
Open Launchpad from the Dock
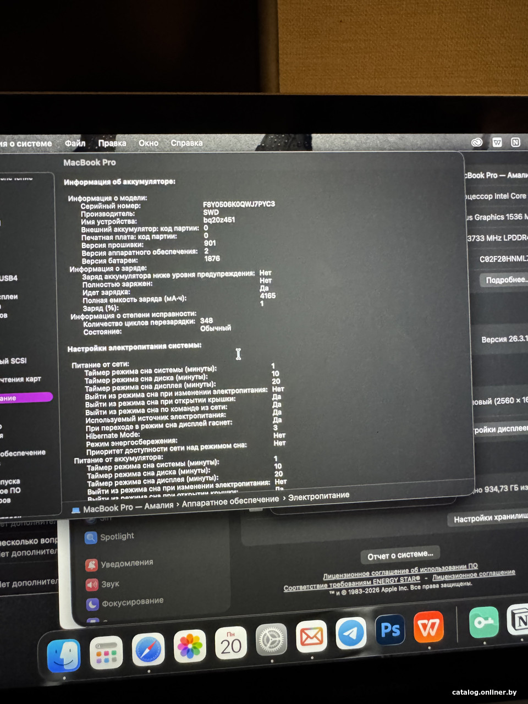(x=106, y=652)
